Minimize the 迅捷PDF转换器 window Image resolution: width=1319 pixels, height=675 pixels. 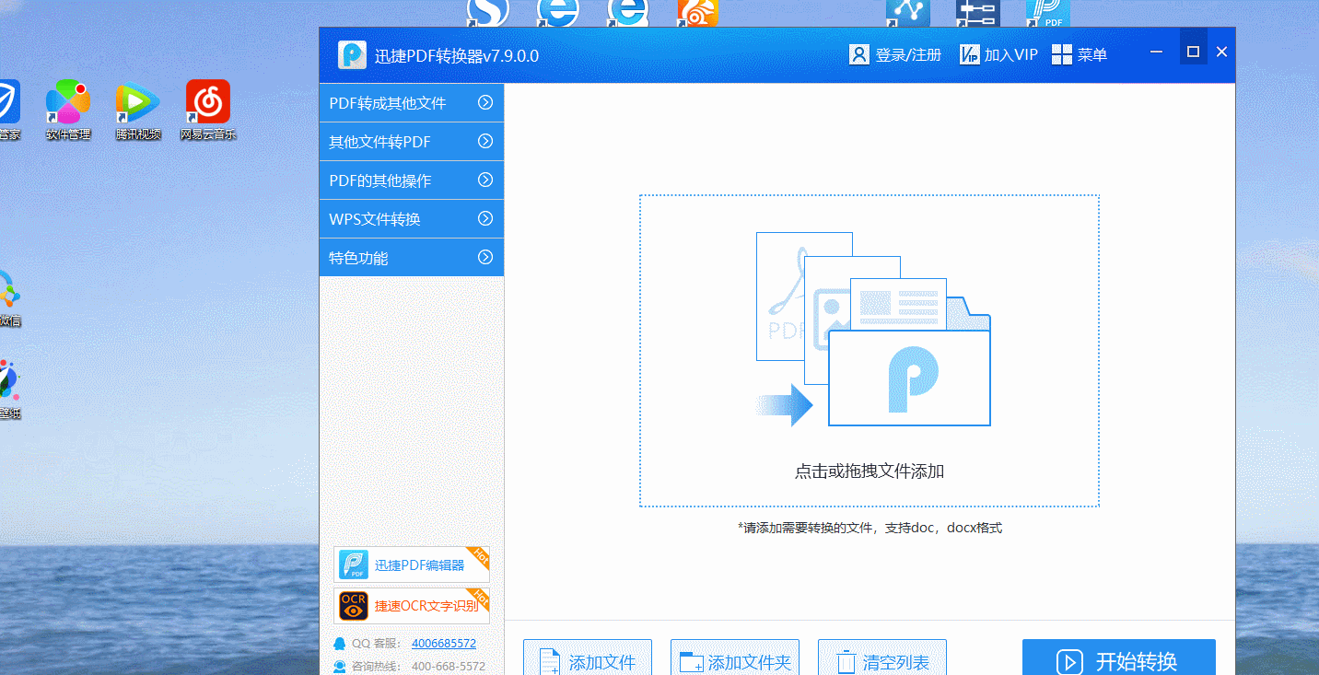pos(1158,52)
